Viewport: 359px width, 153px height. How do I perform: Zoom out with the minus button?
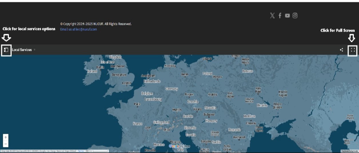tap(6, 144)
